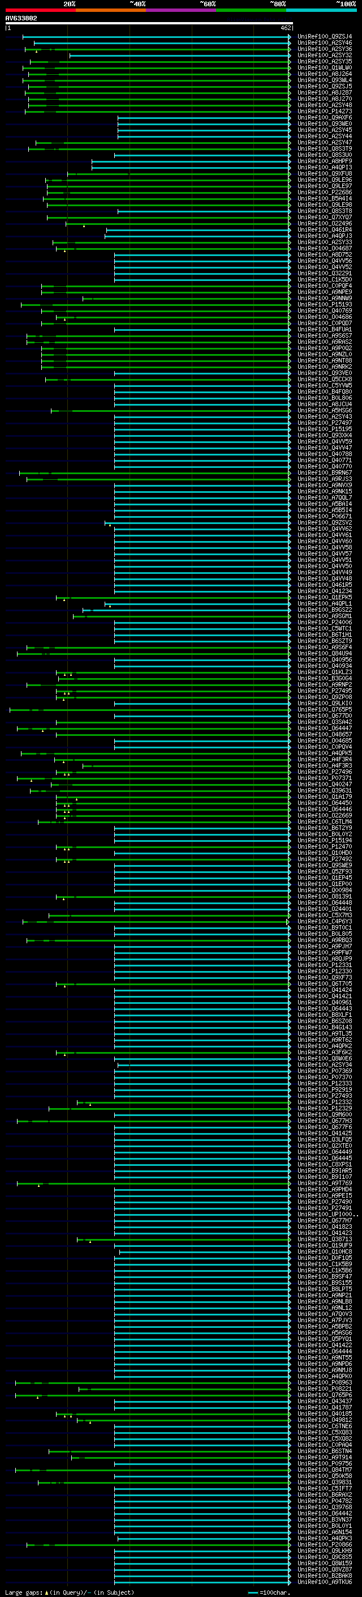Select the UniRef100_P07371 label
The width and height of the screenshot is (362, 1597).
325,778
